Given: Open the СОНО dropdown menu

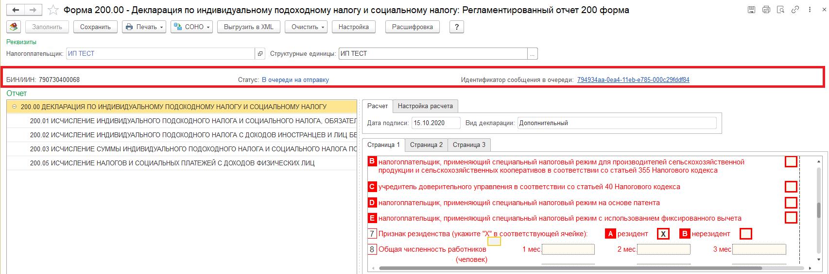Looking at the screenshot, I should pyautogui.click(x=191, y=27).
